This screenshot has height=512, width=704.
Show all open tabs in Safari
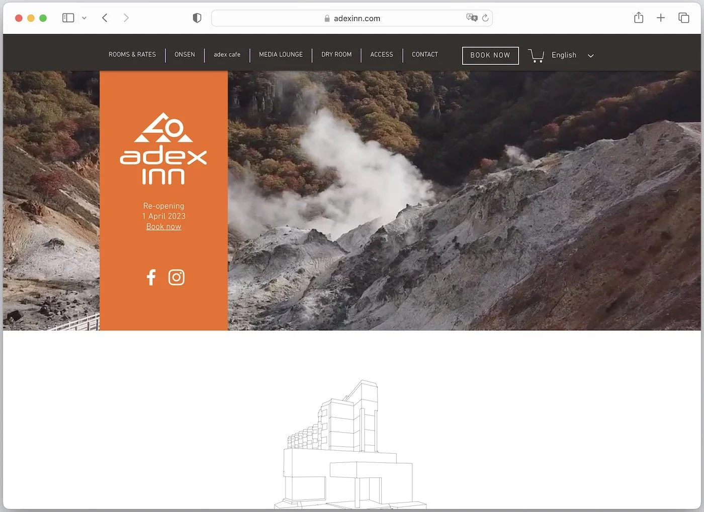pos(684,18)
